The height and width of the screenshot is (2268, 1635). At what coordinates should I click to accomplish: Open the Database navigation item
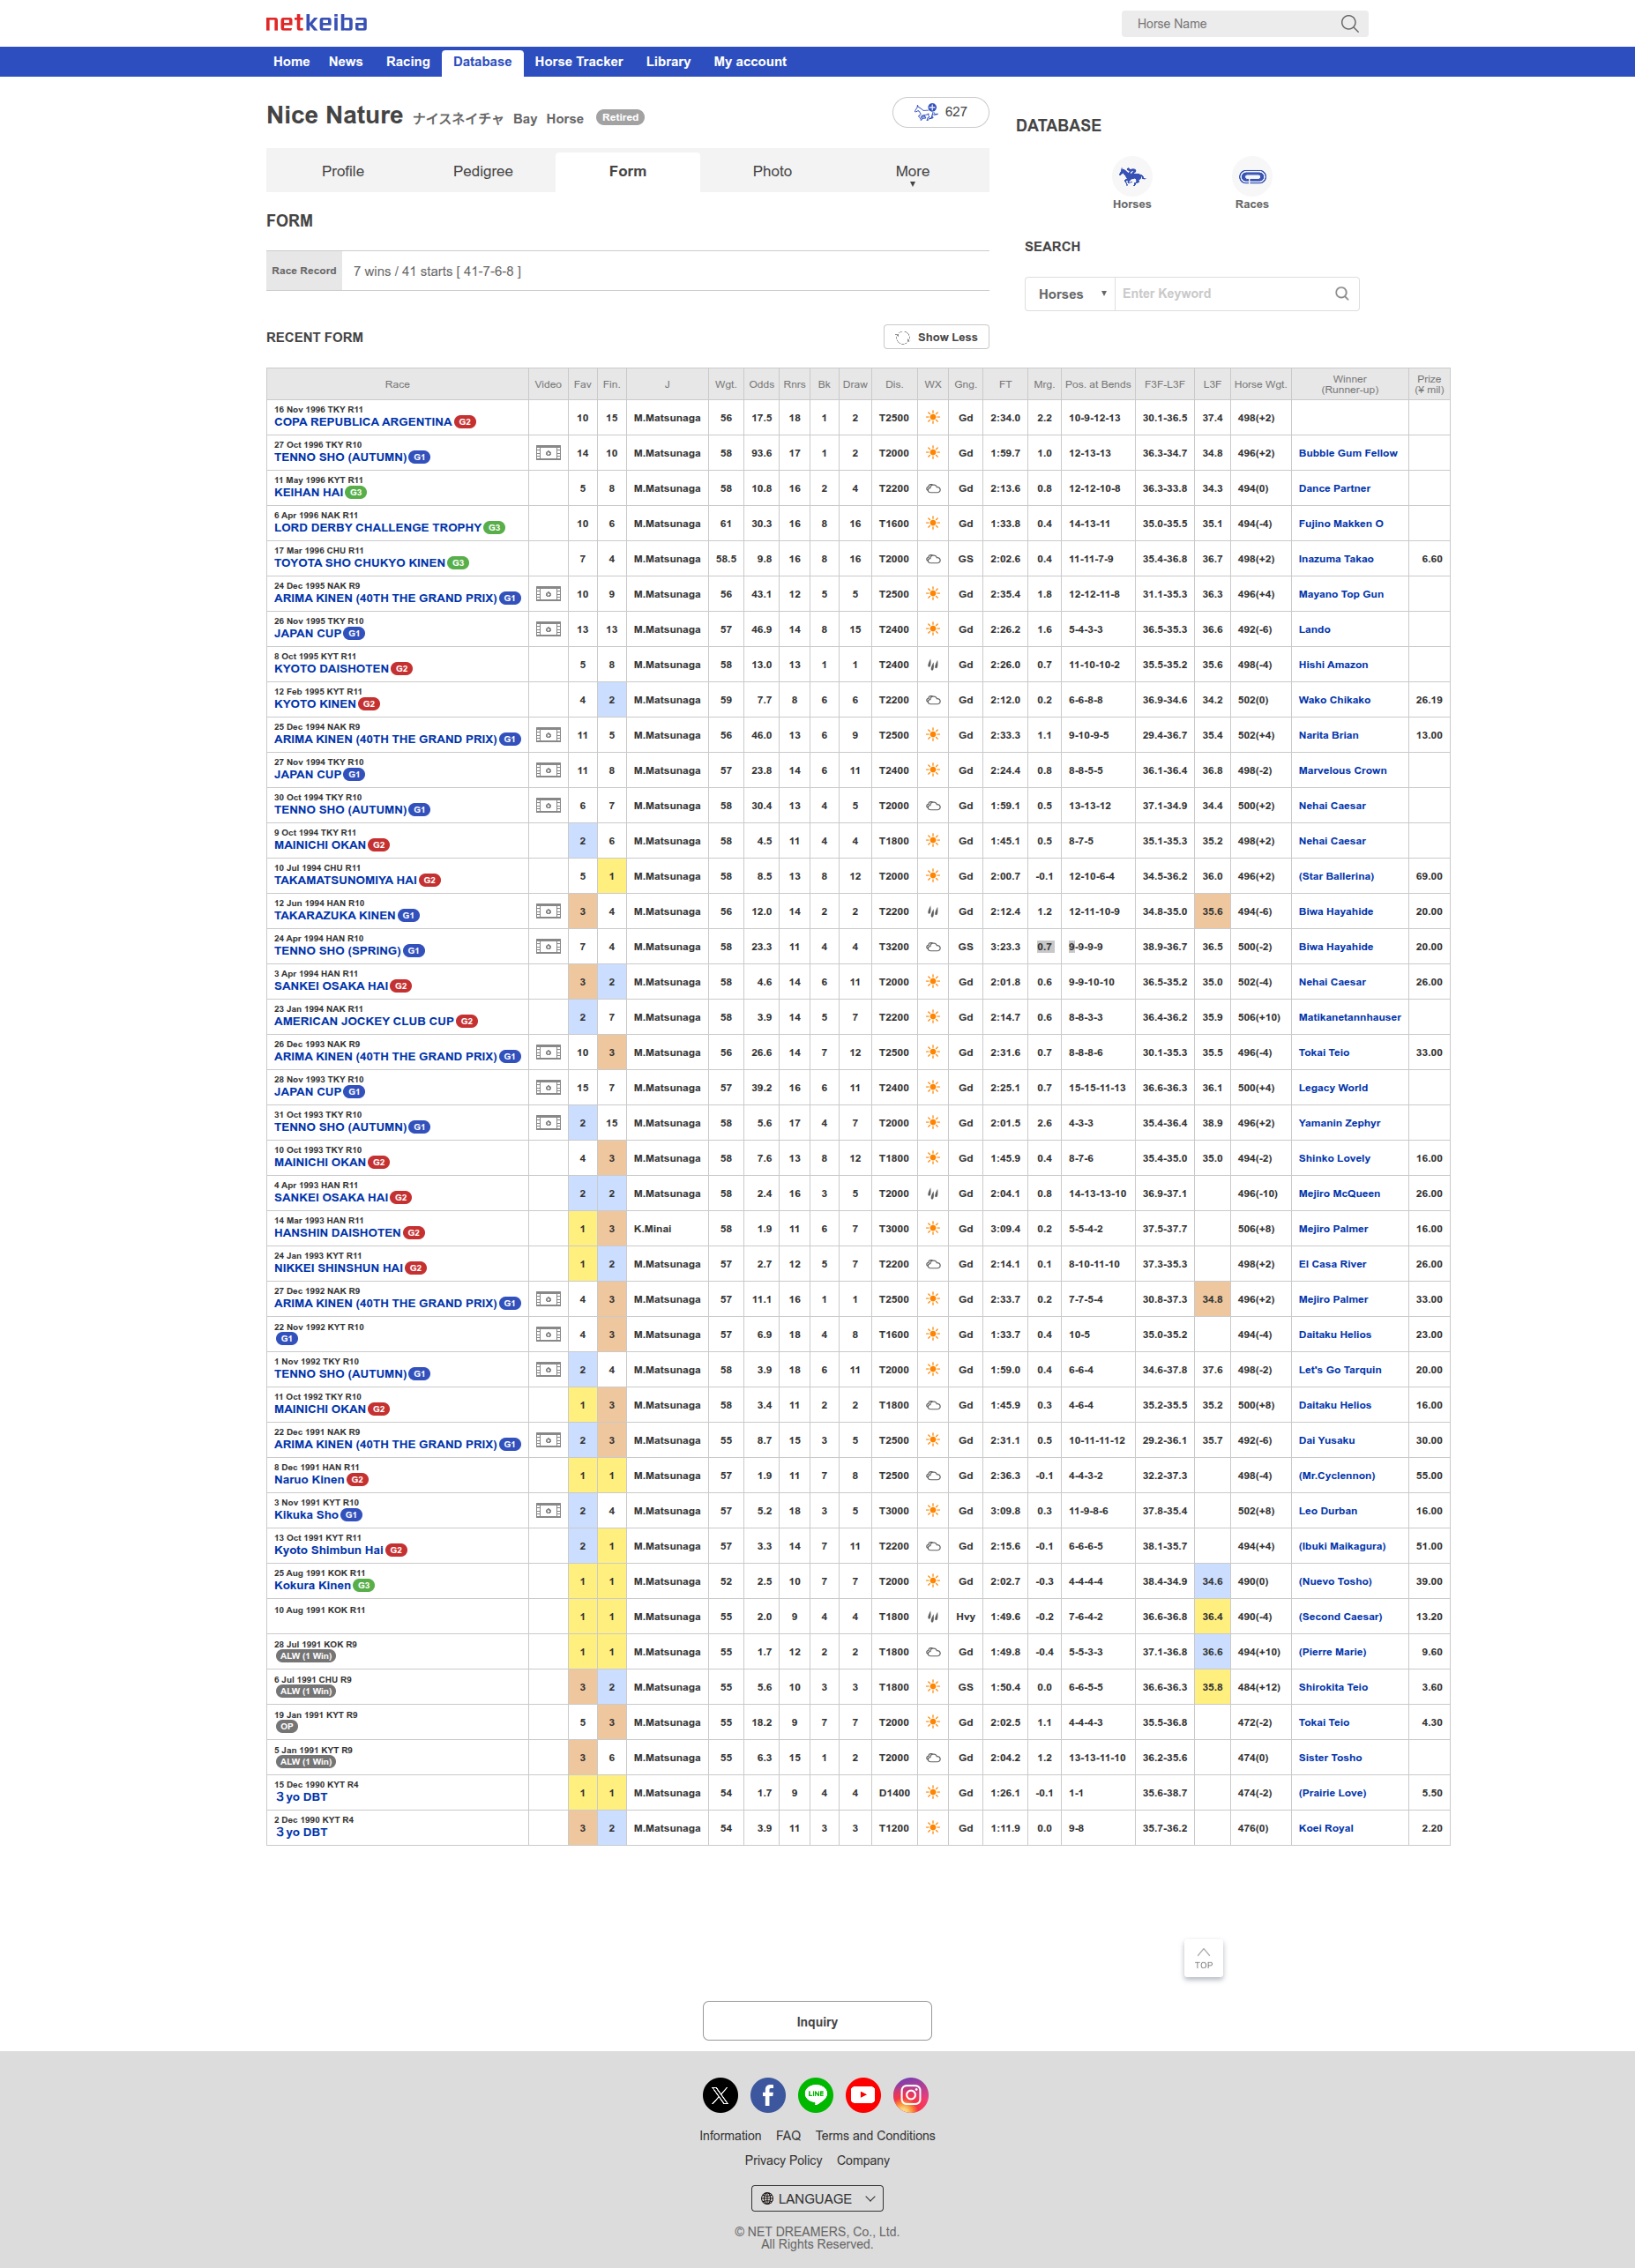[482, 62]
